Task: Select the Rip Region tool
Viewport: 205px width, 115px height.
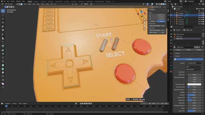Action: click(3, 87)
